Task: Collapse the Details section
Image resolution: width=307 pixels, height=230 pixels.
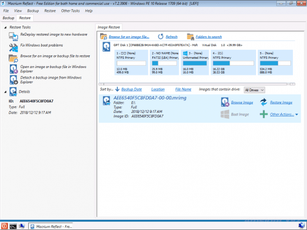Action: [6, 92]
